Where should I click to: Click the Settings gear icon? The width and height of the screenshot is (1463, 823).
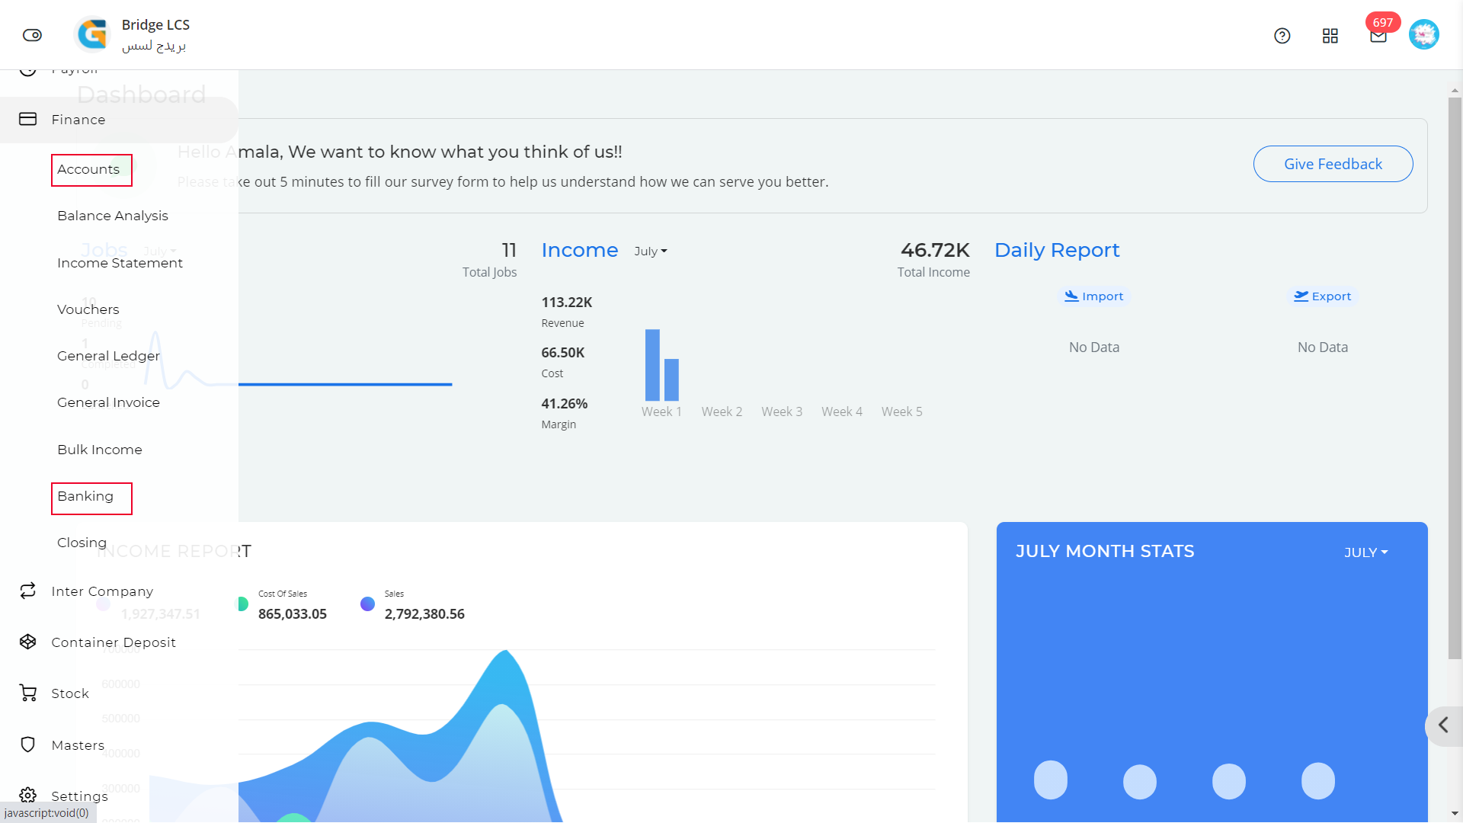click(x=28, y=795)
